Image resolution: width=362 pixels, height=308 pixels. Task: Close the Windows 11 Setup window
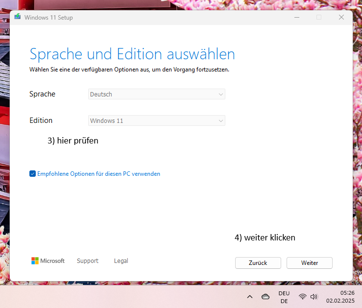point(341,17)
